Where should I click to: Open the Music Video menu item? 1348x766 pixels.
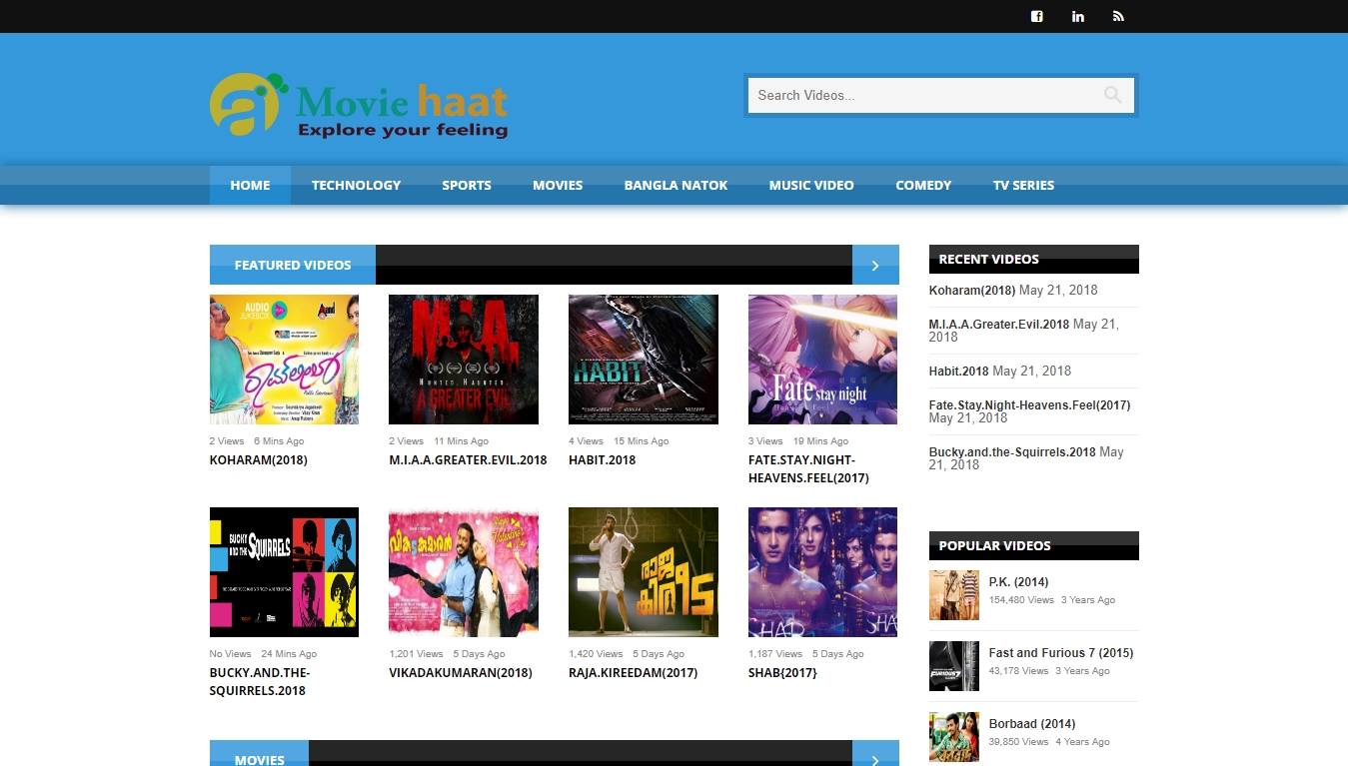tap(811, 185)
